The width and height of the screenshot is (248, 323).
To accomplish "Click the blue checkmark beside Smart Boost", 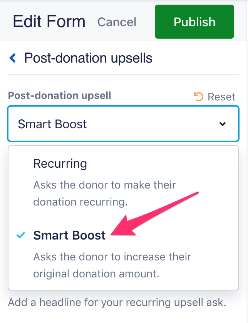I will (x=21, y=235).
